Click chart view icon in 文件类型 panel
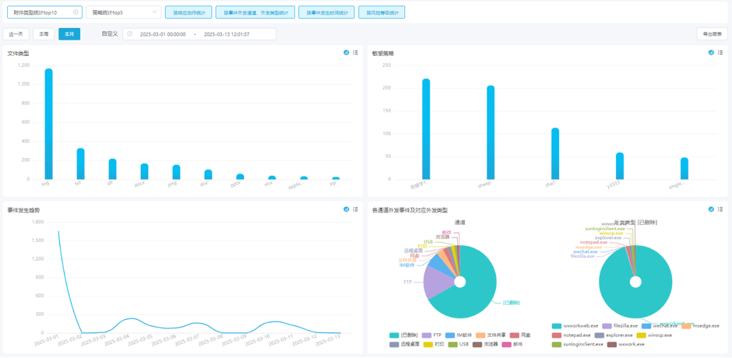This screenshot has height=358, width=732. [346, 53]
